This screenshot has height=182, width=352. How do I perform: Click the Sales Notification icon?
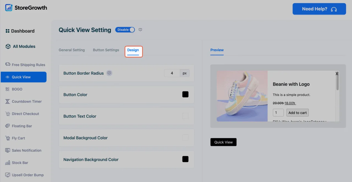[8, 150]
